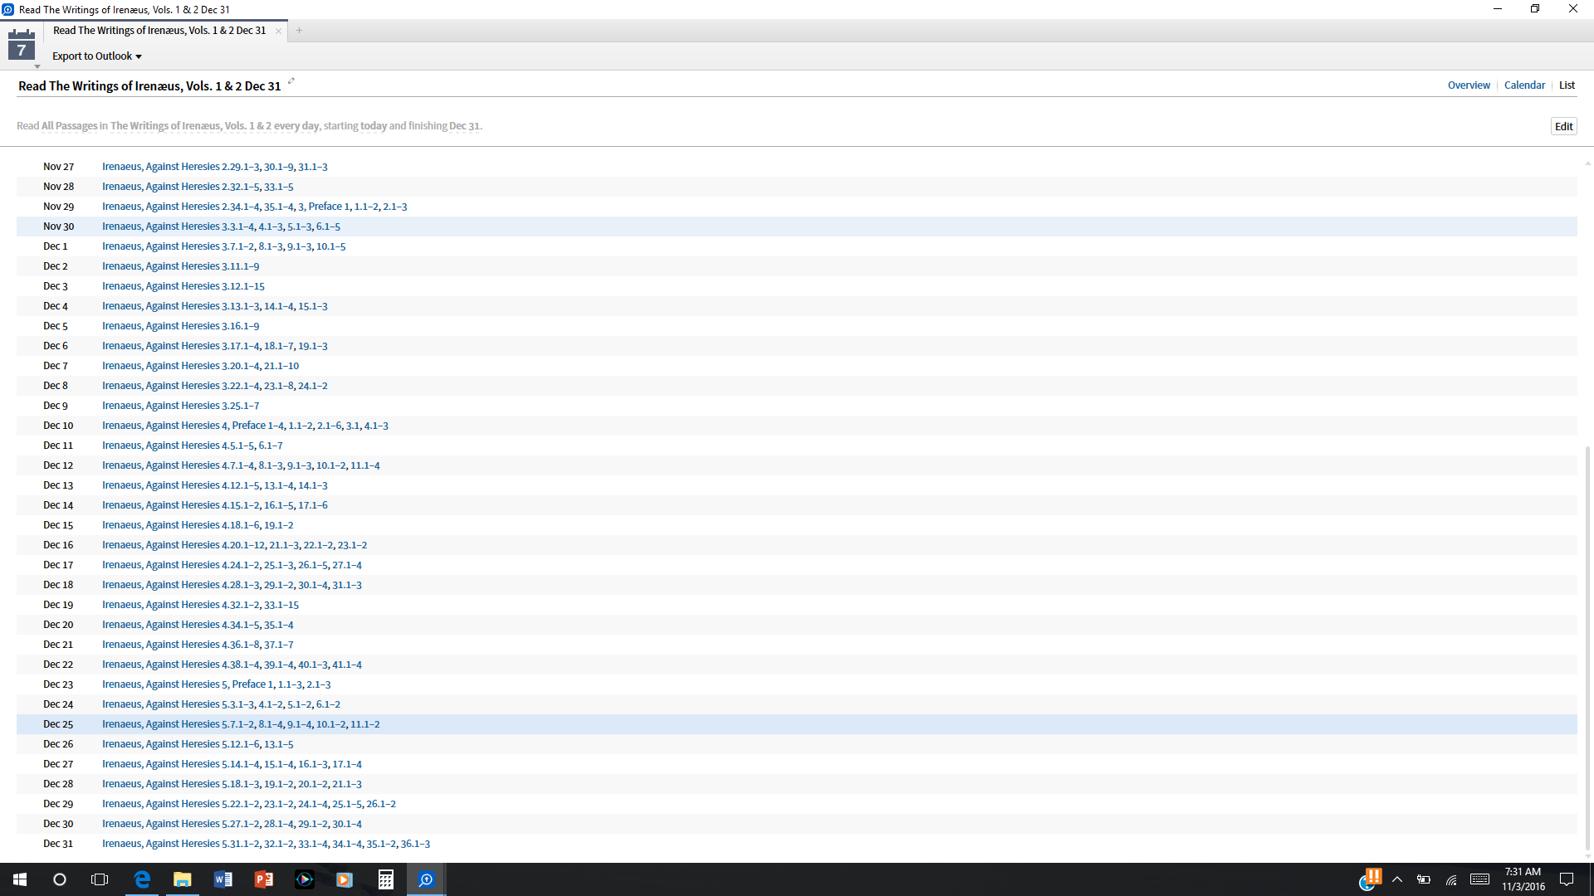Open Dec 25 Against Heresies 5.7.1–2 link
The image size is (1594, 896).
point(178,724)
